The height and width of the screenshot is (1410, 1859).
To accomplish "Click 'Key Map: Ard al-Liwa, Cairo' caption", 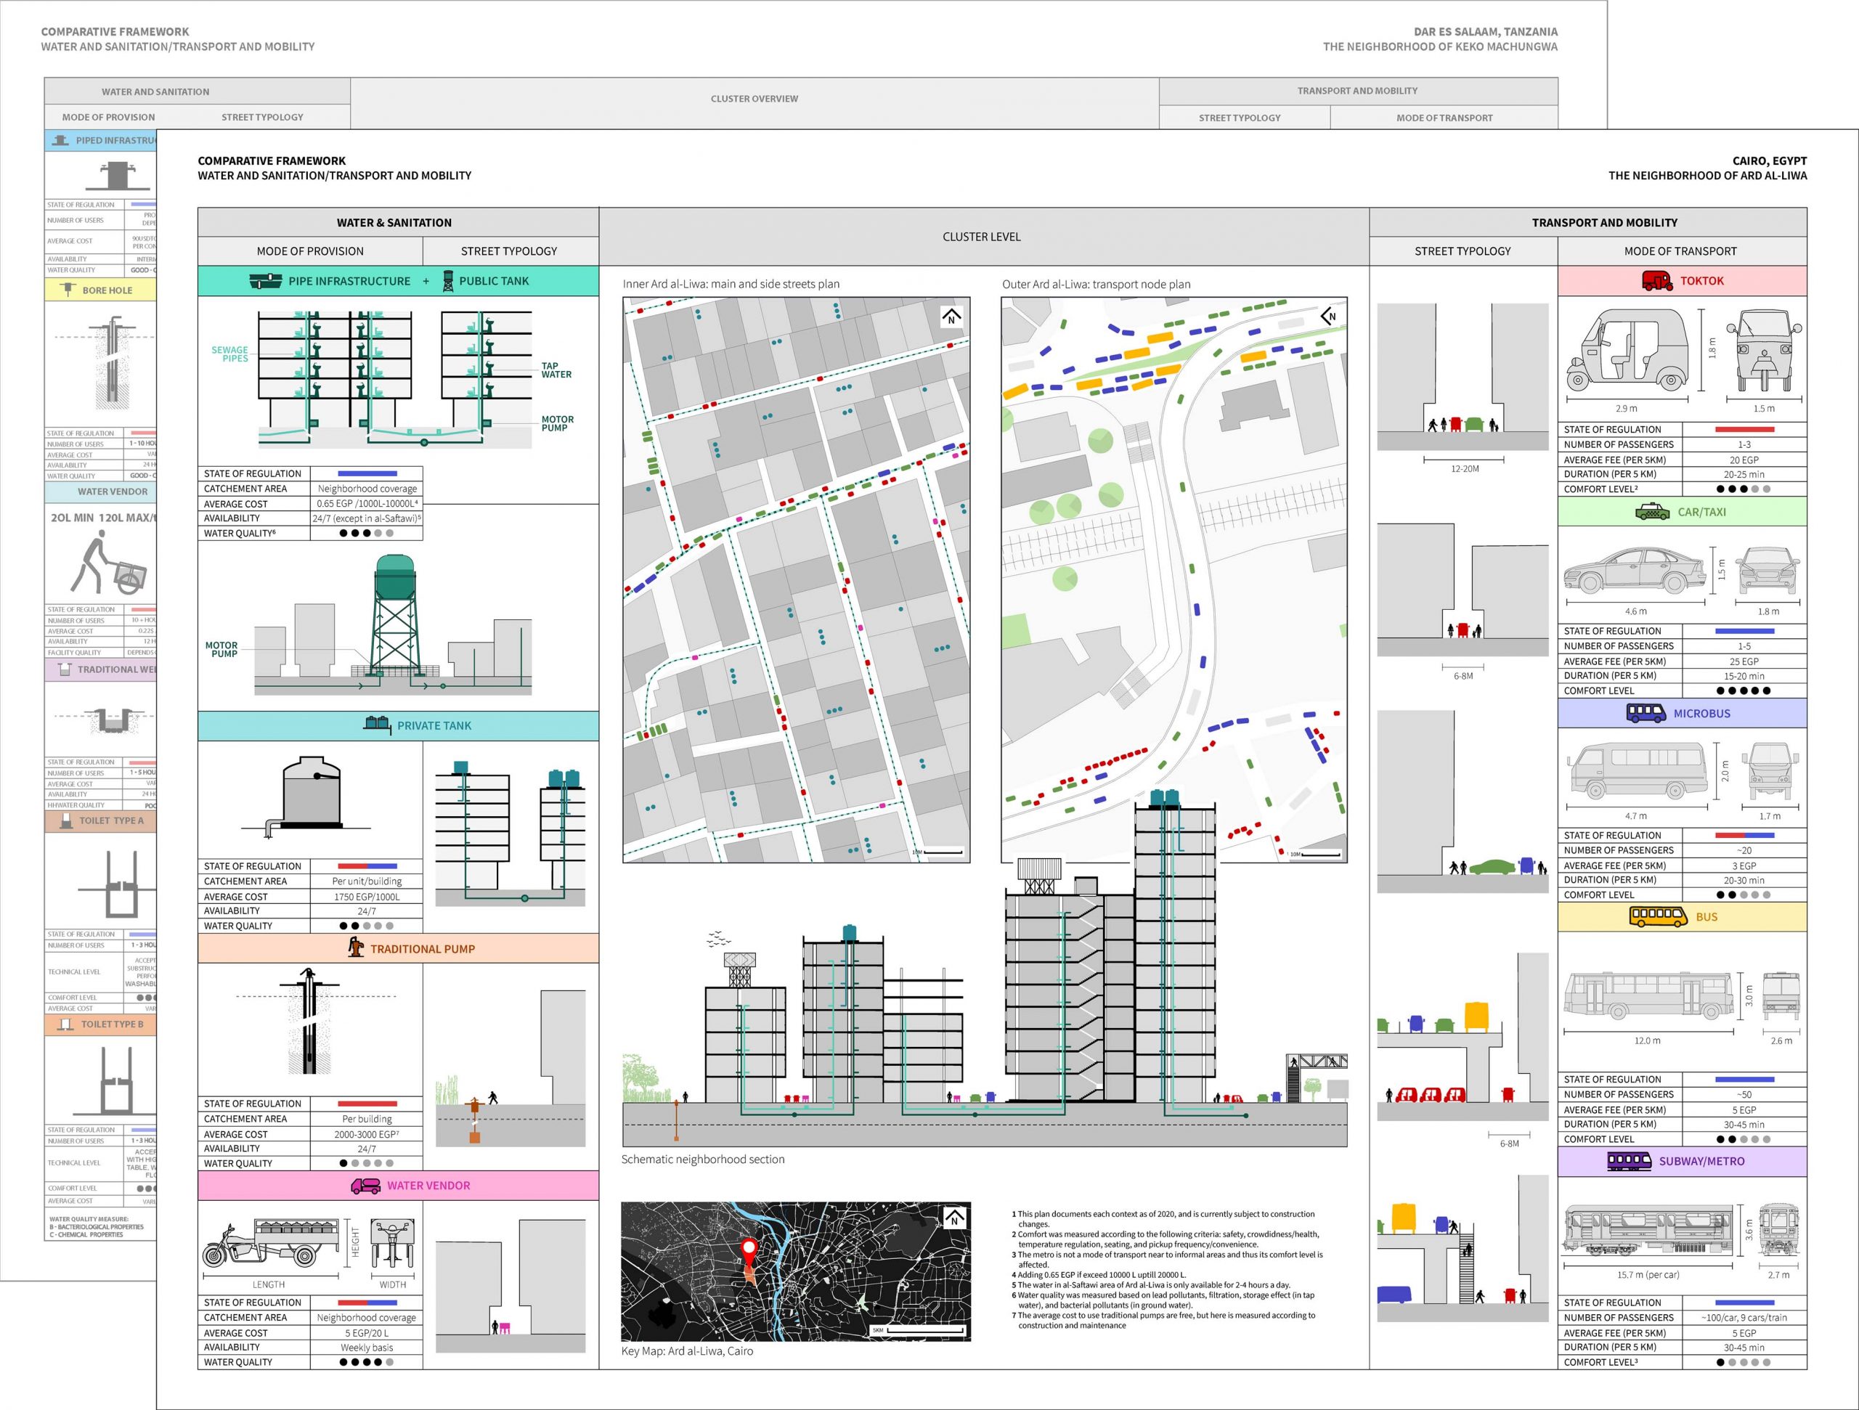I will click(x=687, y=1351).
